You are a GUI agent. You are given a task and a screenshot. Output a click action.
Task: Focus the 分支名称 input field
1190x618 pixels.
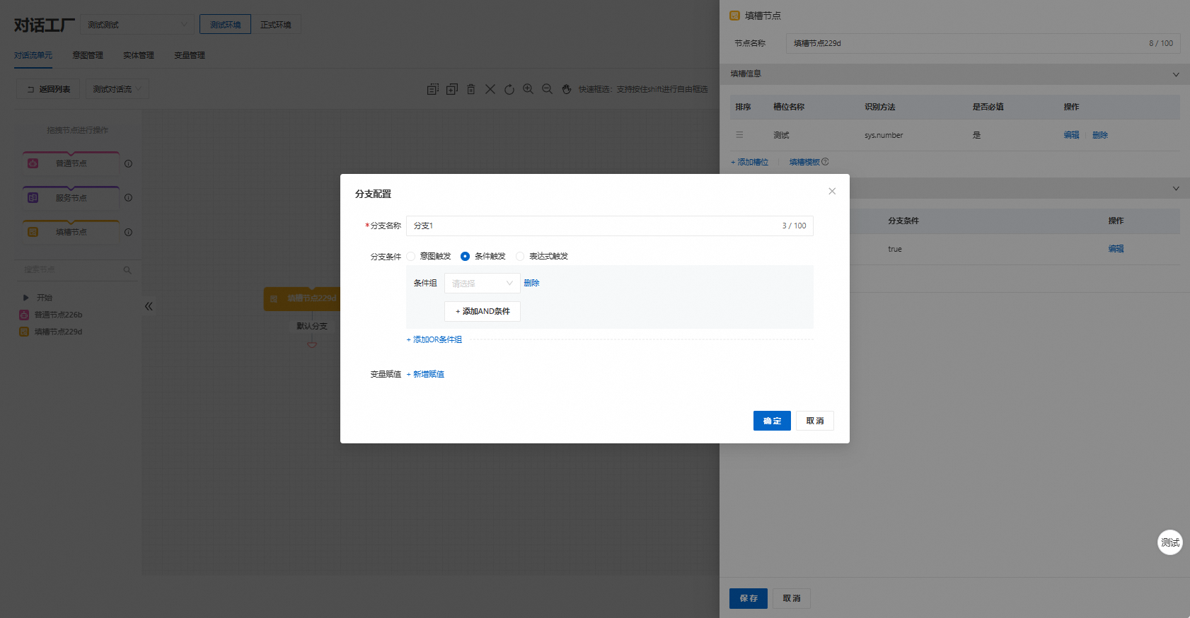tap(609, 226)
